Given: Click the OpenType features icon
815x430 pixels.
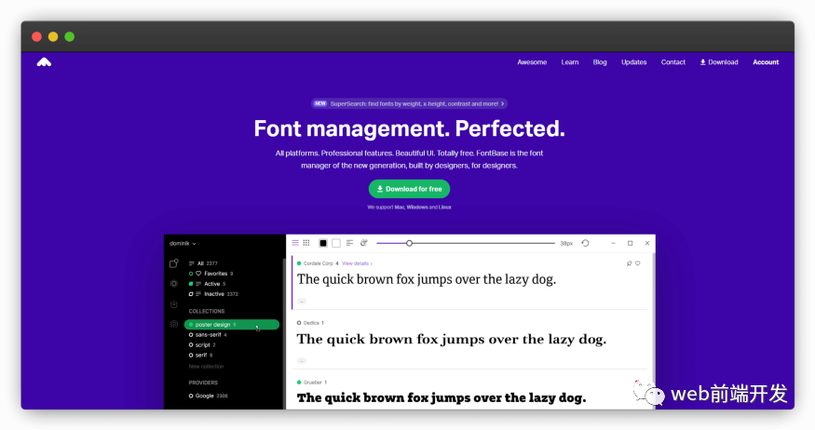Looking at the screenshot, I should [x=364, y=243].
